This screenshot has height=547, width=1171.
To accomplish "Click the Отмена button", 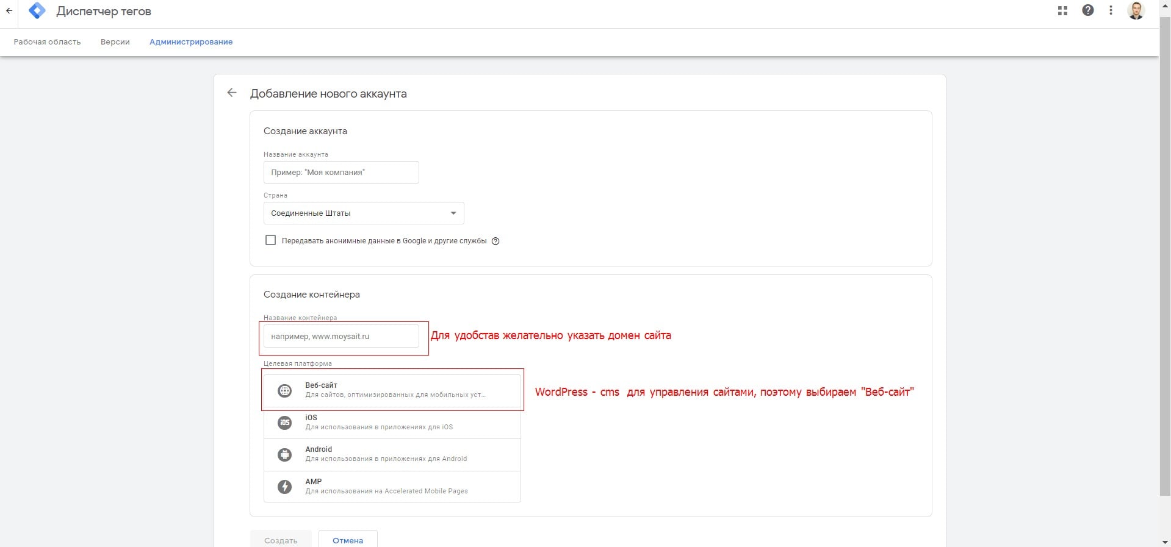I will coord(348,540).
